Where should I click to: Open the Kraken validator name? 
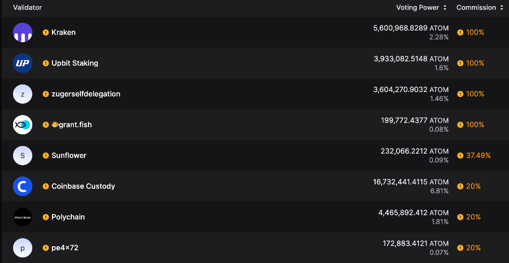coord(64,33)
